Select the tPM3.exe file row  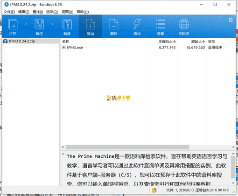pos(148,47)
